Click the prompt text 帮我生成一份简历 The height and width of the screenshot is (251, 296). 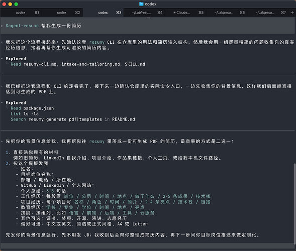61,26
